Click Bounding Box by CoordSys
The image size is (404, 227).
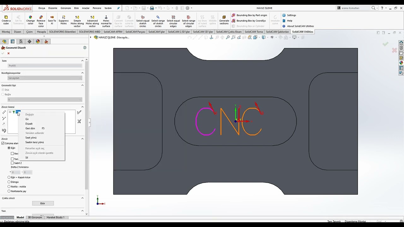(249, 21)
